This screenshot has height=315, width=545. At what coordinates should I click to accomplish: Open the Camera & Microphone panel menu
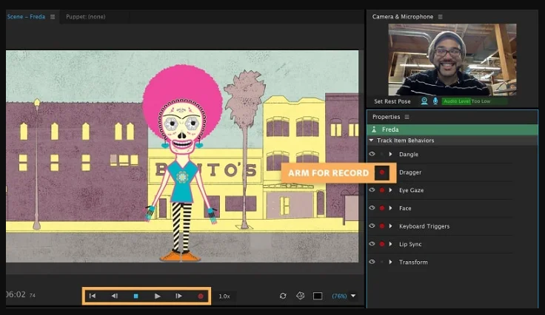(441, 17)
